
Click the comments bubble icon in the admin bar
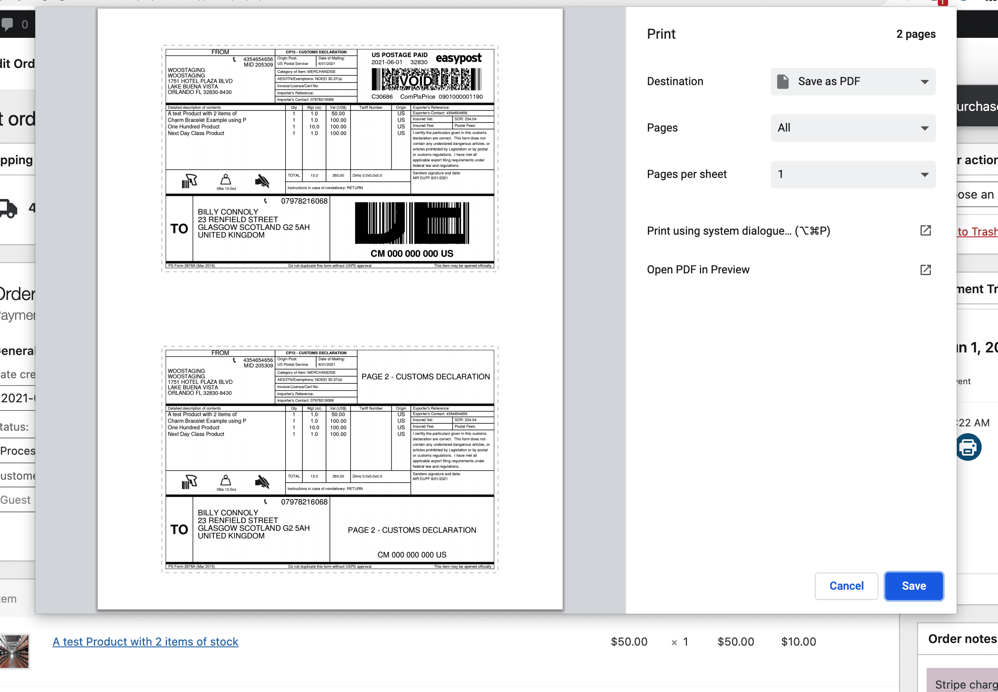(7, 24)
